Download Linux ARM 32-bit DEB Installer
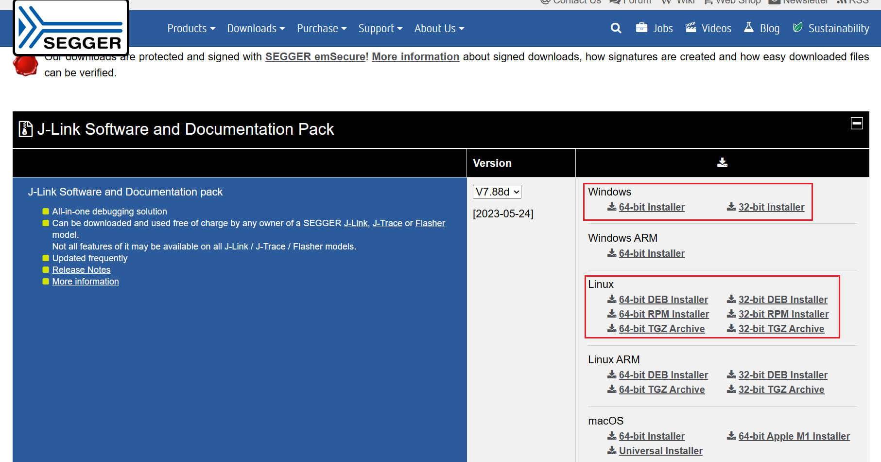 click(x=783, y=375)
